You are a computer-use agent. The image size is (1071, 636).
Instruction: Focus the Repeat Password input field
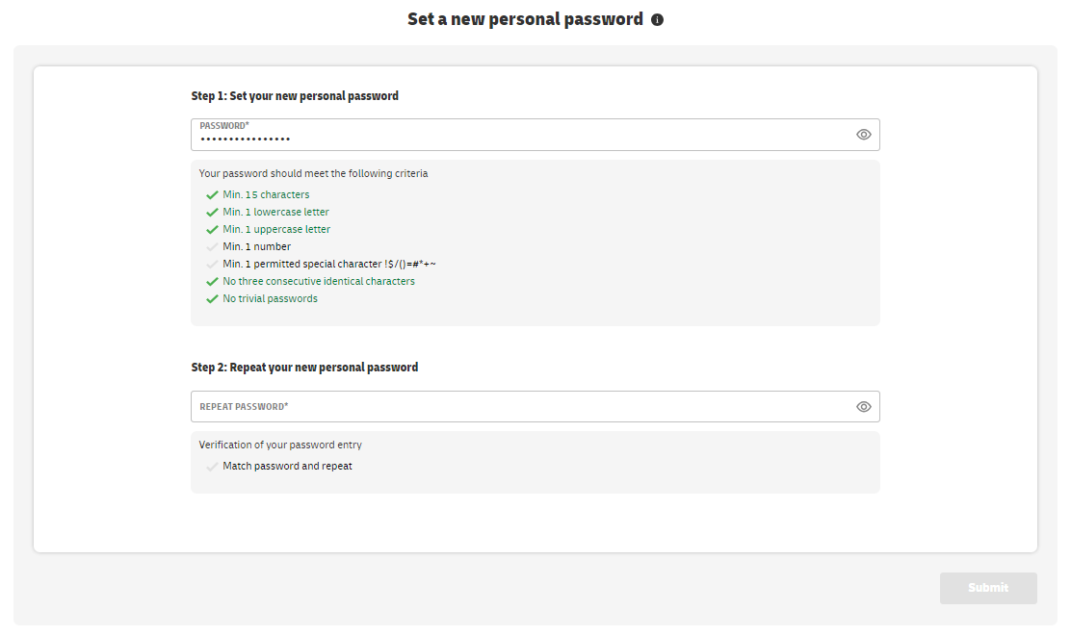(535, 407)
